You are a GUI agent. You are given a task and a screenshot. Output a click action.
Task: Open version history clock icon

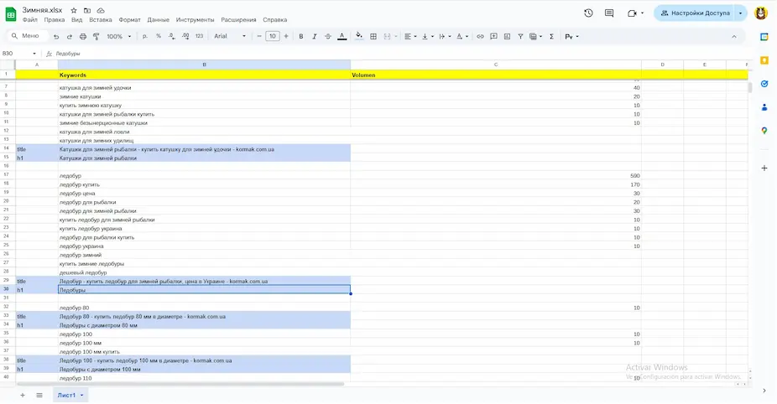point(588,13)
